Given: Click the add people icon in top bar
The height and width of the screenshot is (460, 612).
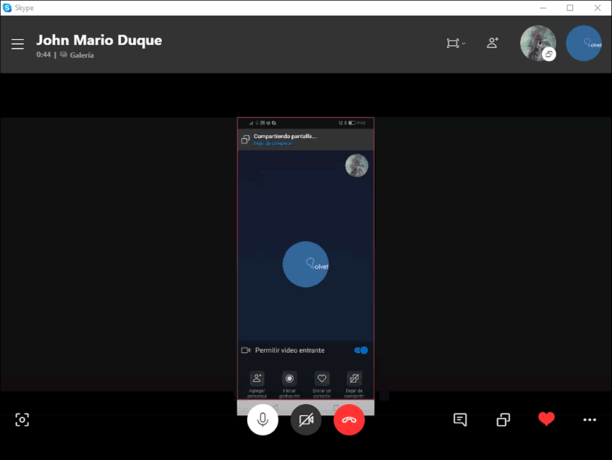Looking at the screenshot, I should click(x=493, y=43).
